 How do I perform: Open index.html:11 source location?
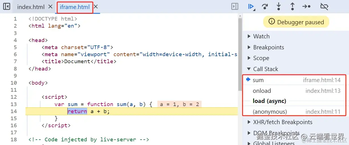pyautogui.click(x=323, y=112)
